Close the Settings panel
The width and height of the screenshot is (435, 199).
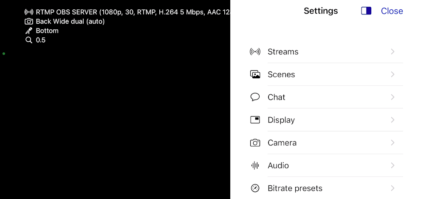[392, 11]
